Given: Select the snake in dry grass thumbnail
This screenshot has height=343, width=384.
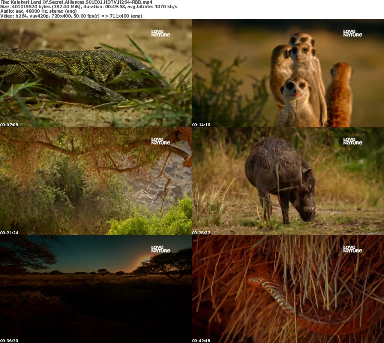Looking at the screenshot, I should click(288, 289).
